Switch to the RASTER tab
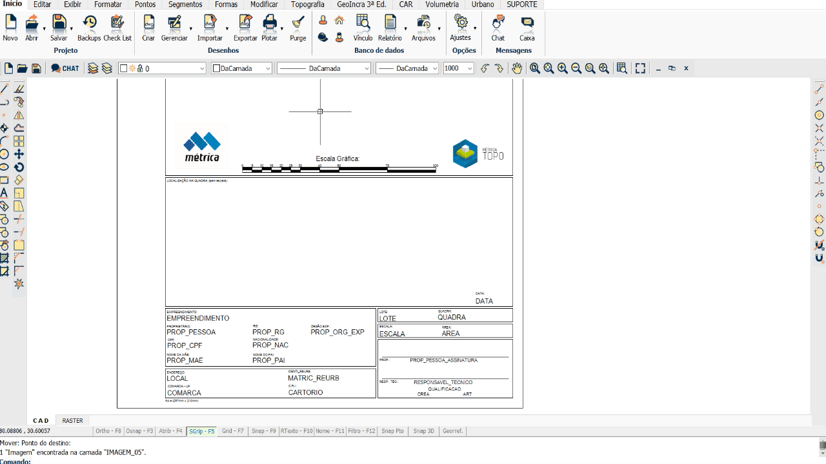The image size is (826, 464). tap(72, 421)
